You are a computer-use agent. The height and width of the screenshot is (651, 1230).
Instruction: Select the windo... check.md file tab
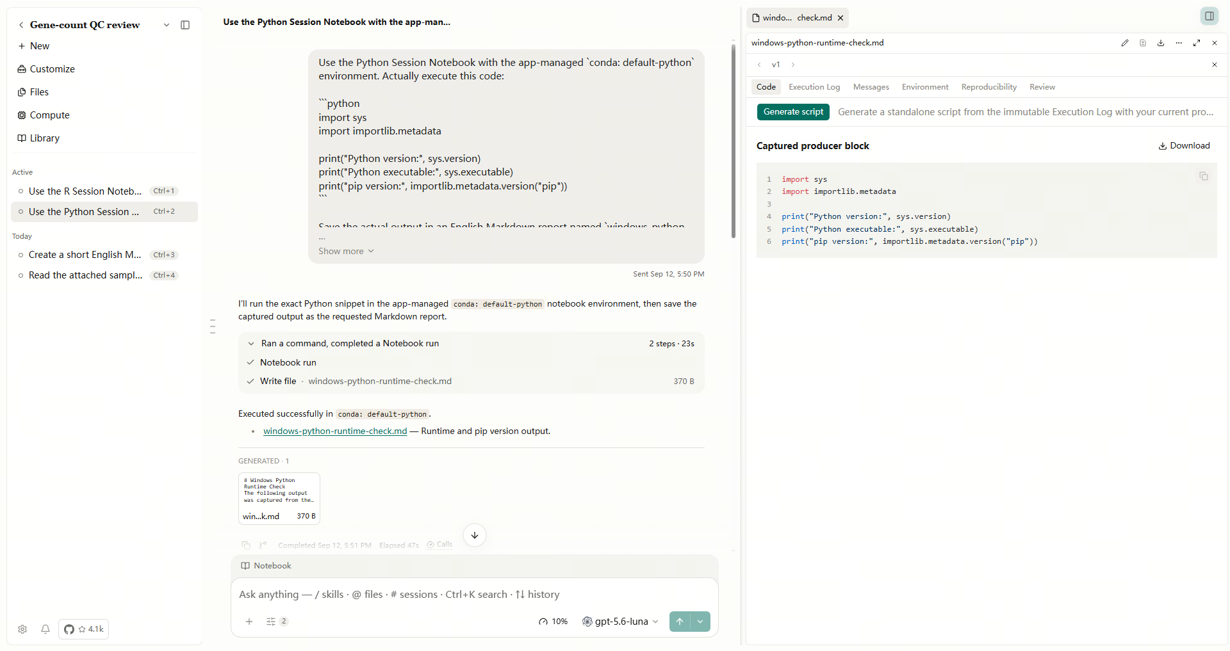coord(792,18)
